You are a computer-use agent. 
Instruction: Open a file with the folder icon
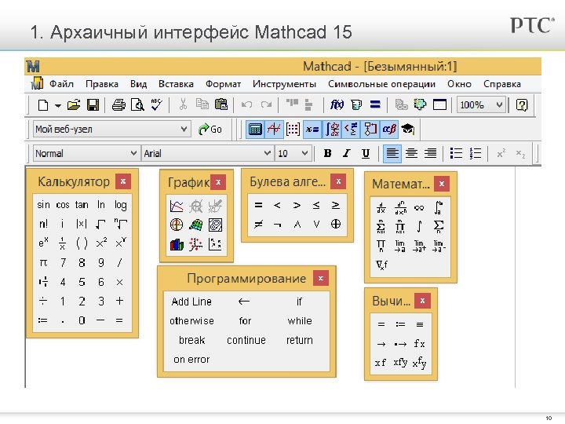[74, 105]
